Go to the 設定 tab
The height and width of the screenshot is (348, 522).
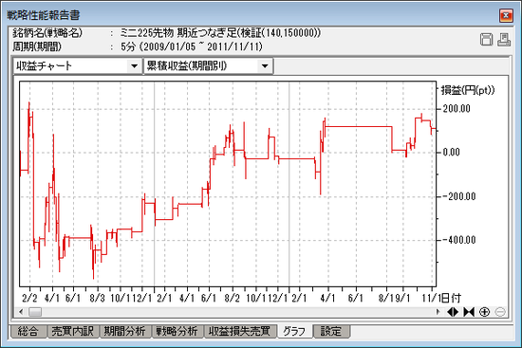click(331, 331)
